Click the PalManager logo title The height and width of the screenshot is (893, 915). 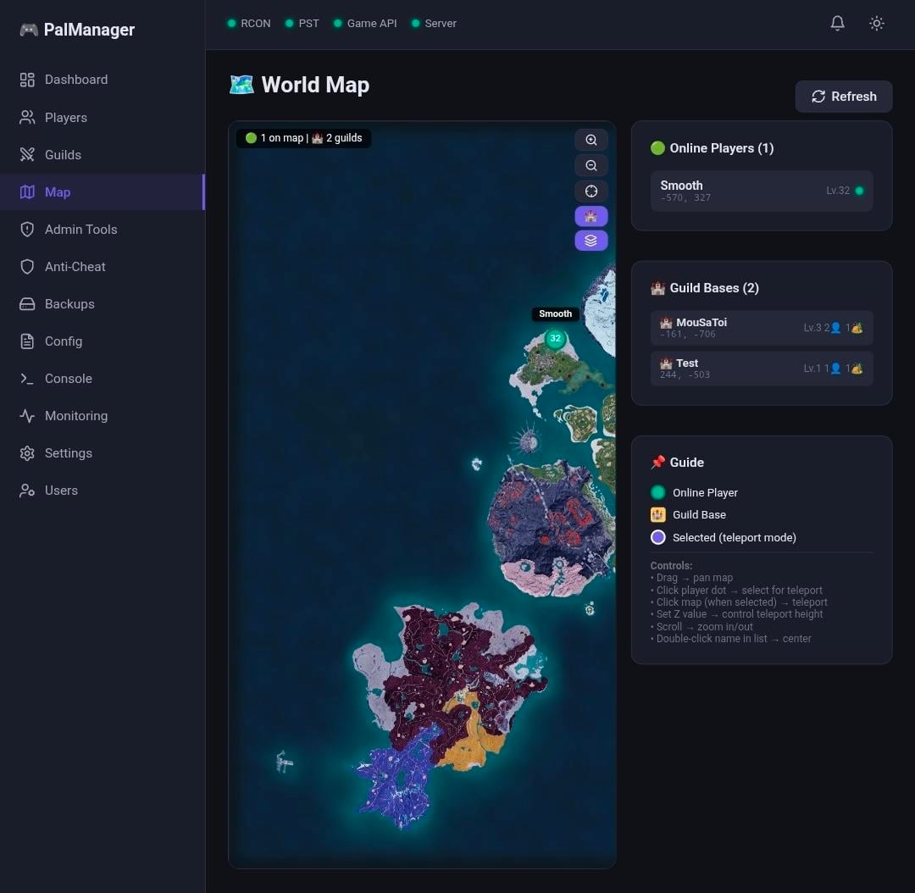(x=89, y=30)
